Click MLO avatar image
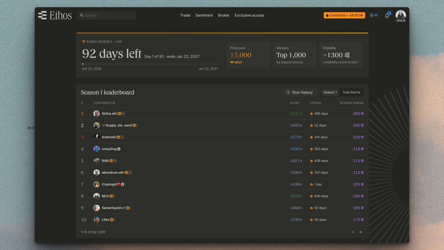 (x=97, y=196)
